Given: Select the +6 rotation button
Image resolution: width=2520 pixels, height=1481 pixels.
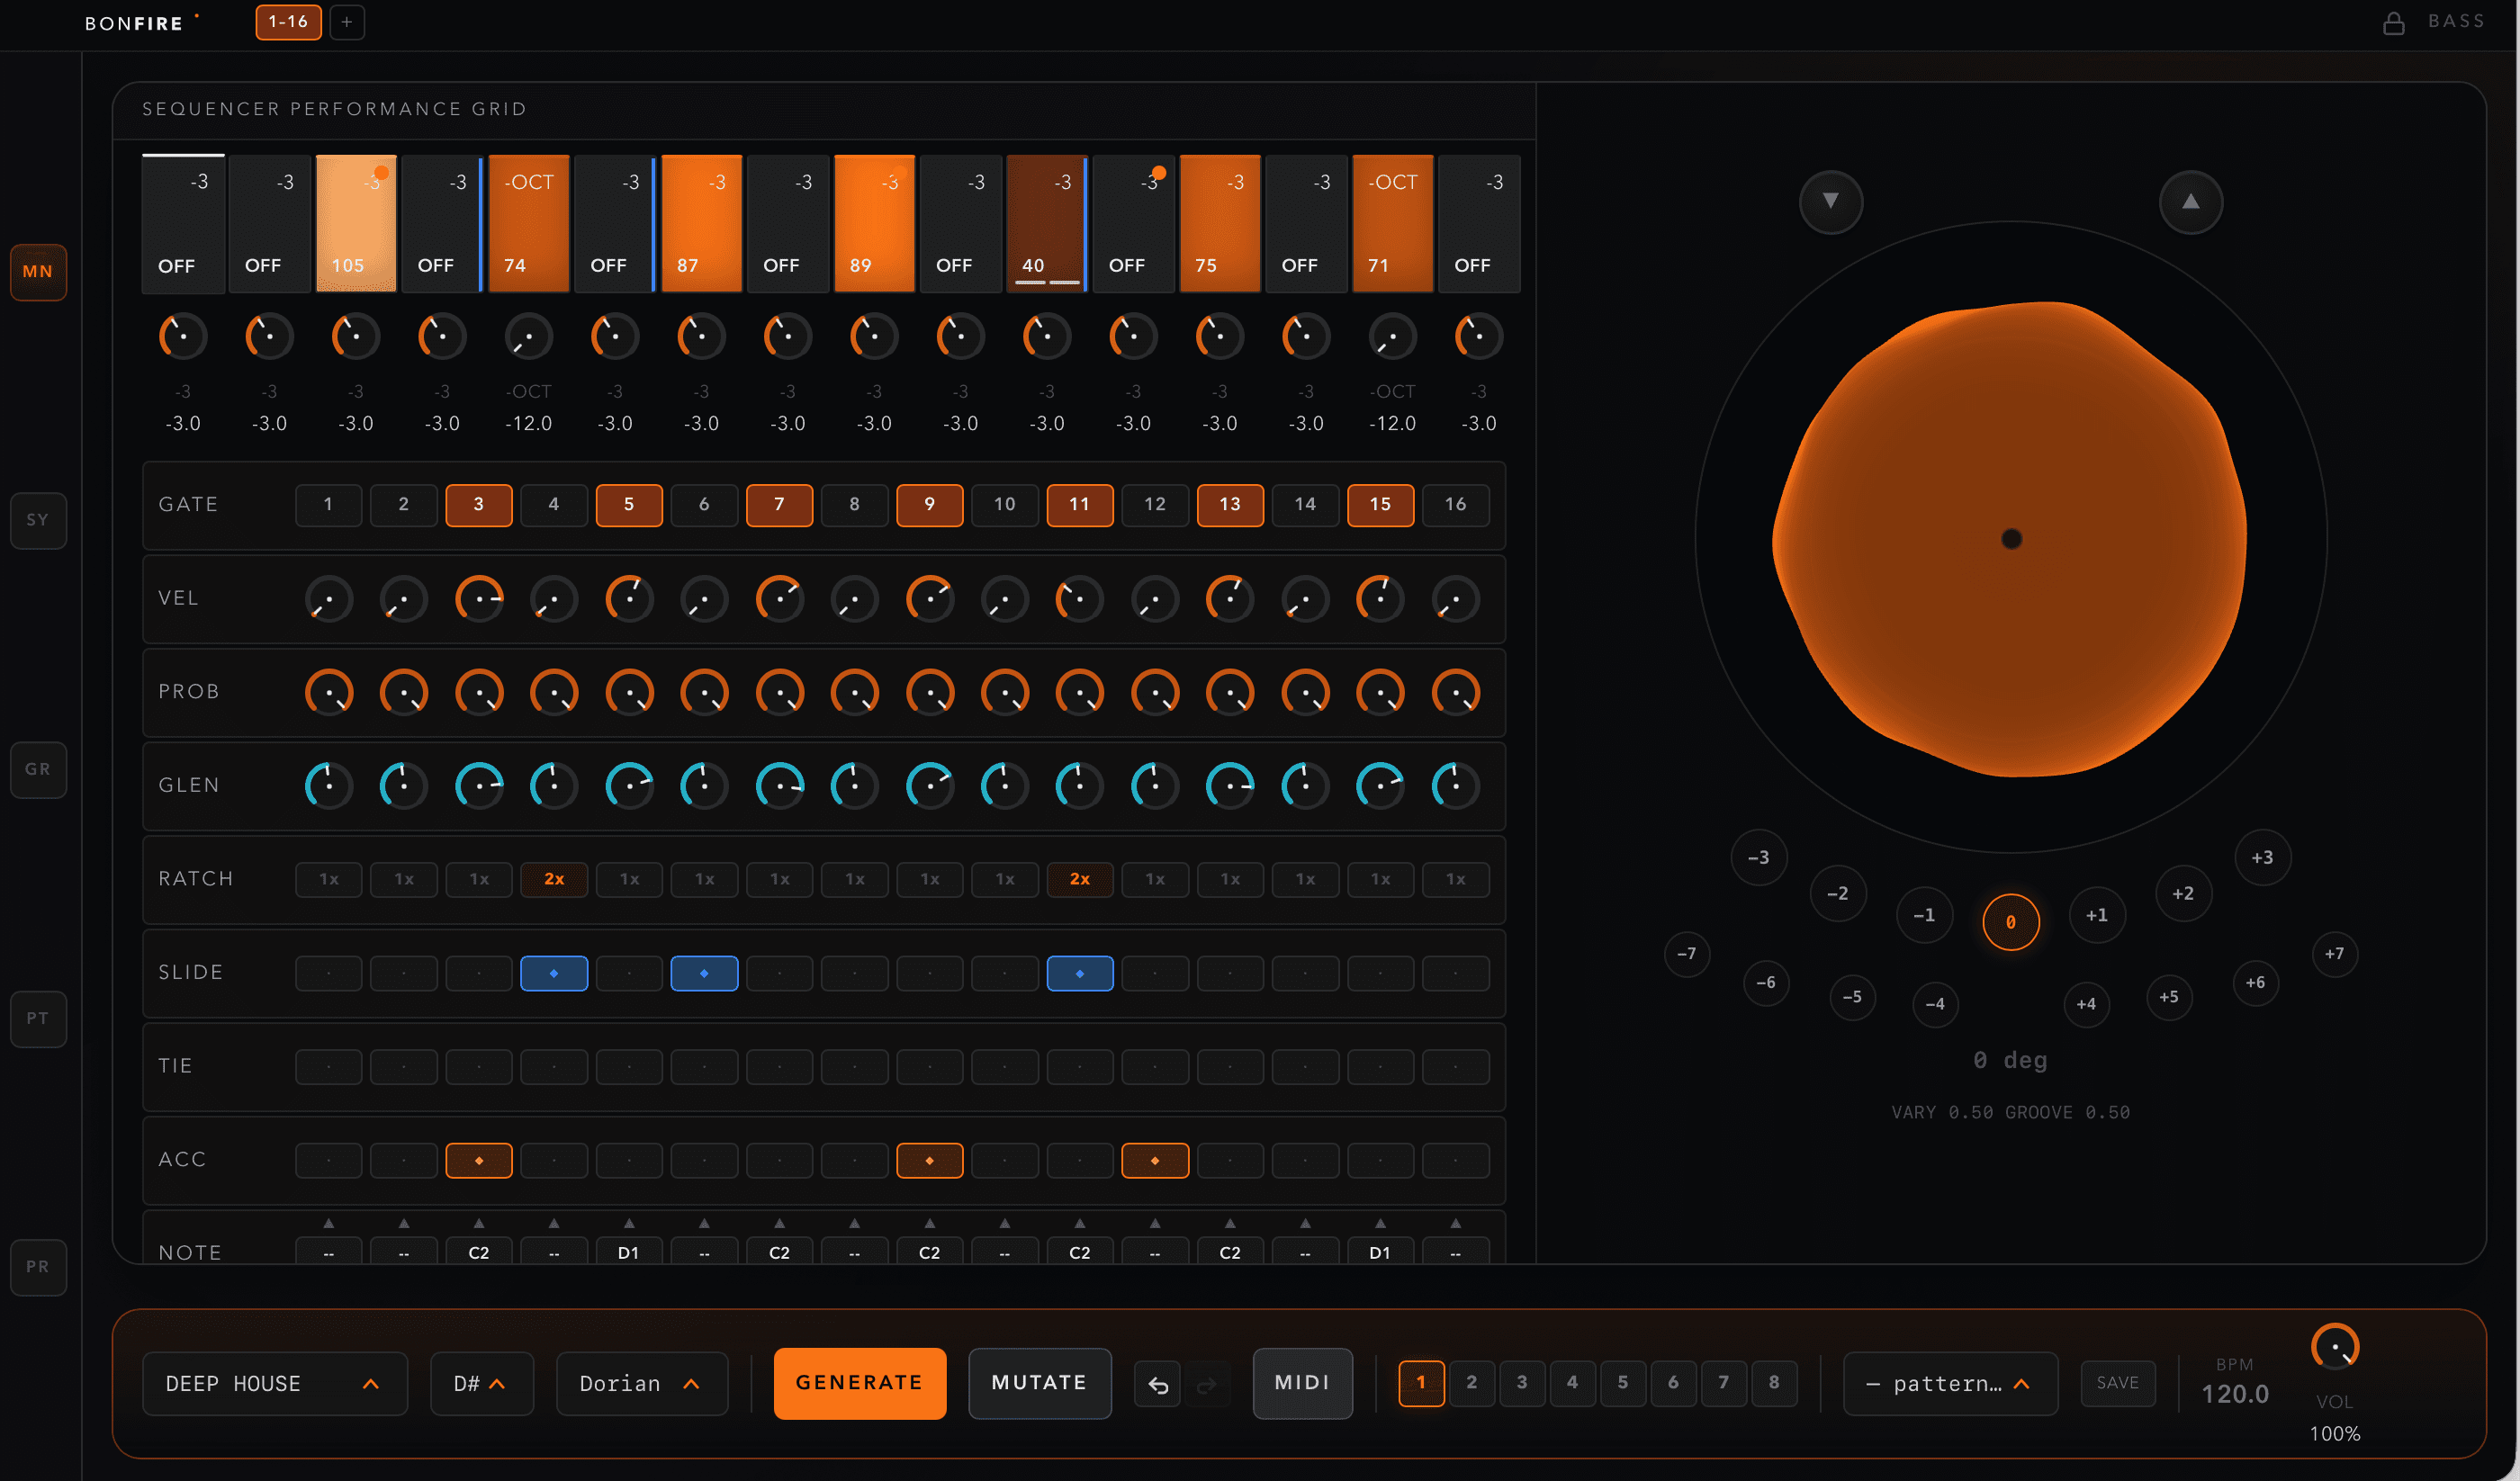Looking at the screenshot, I should pos(2255,982).
